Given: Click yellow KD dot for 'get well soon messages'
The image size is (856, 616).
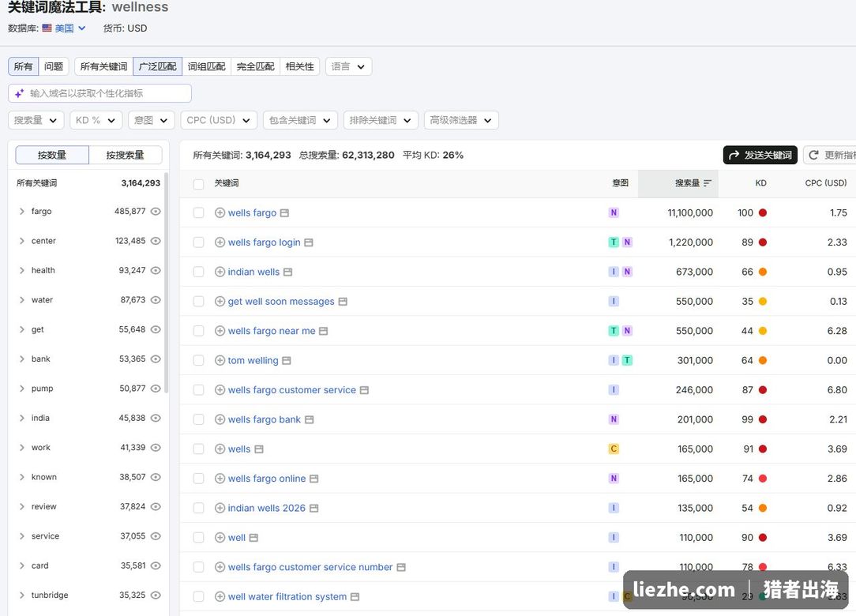Looking at the screenshot, I should 763,301.
